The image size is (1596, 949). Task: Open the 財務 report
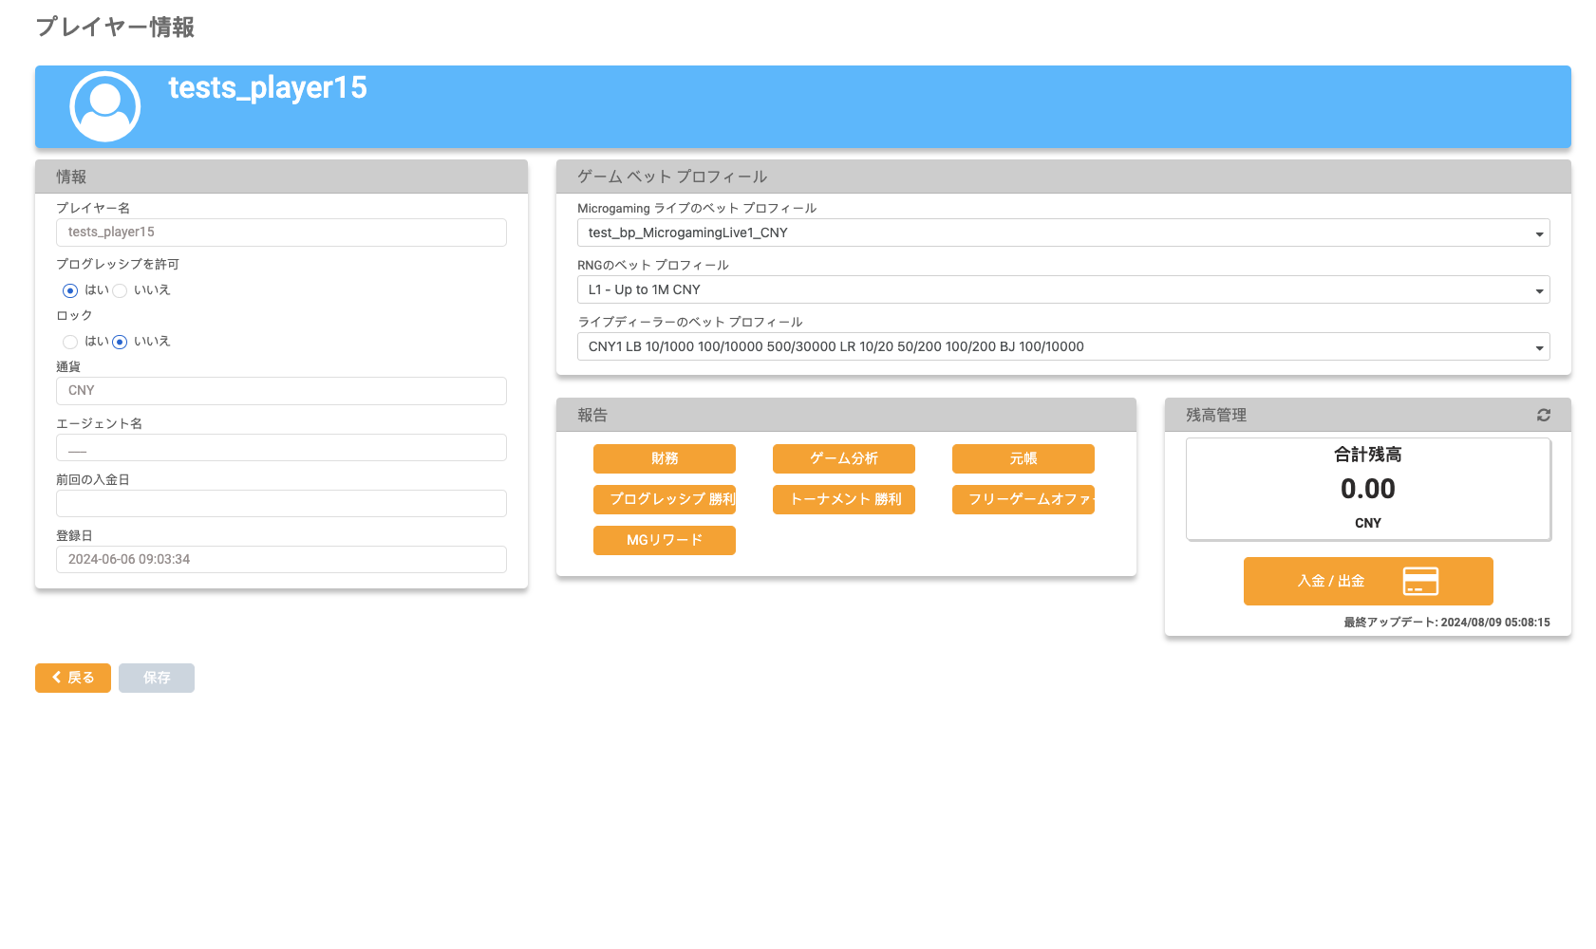pyautogui.click(x=664, y=458)
